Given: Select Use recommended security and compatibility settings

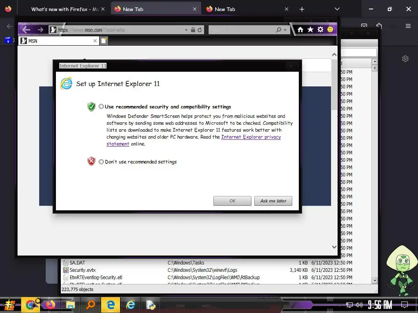Looking at the screenshot, I should (x=101, y=106).
